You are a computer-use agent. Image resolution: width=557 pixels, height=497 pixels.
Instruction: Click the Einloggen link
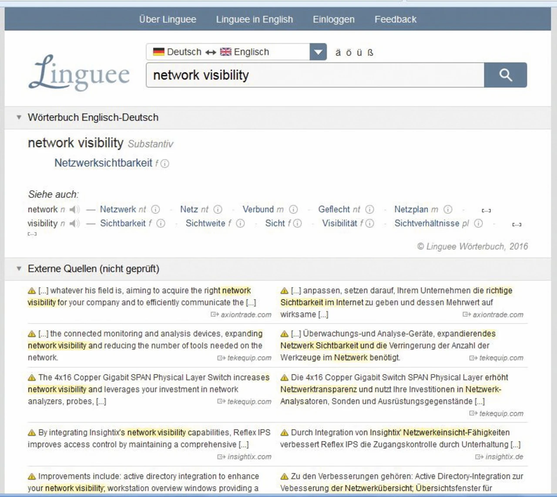(x=333, y=19)
